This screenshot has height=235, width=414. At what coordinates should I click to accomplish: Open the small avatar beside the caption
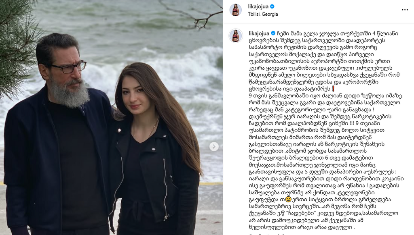click(236, 35)
